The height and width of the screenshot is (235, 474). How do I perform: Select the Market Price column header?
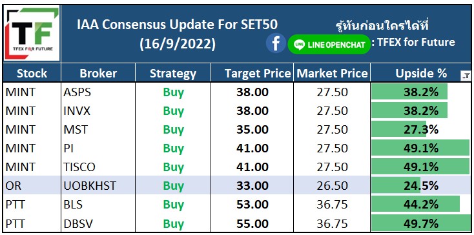332,74
